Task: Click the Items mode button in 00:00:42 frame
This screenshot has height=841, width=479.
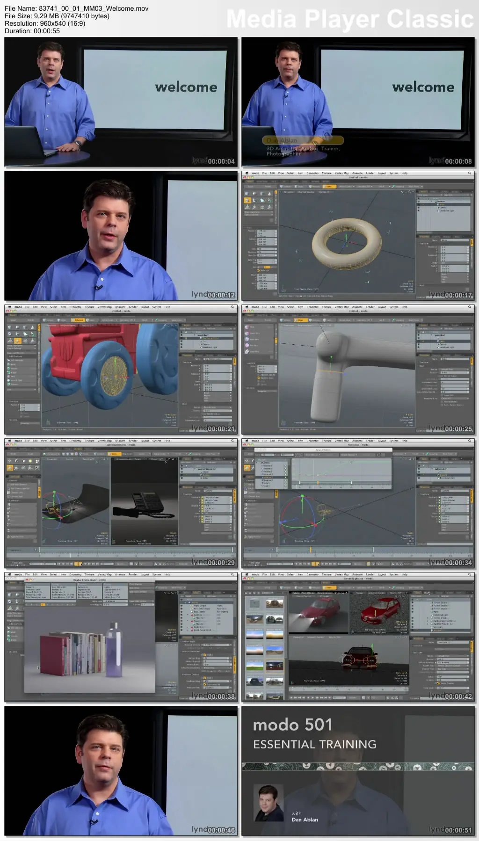Action: point(328,588)
